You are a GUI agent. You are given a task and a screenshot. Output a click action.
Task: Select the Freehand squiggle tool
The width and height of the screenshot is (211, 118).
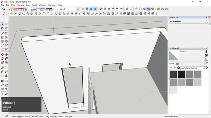click(6, 33)
